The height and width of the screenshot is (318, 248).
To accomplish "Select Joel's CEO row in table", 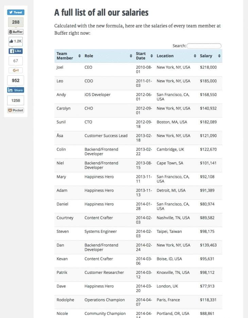I will pyautogui.click(x=138, y=70).
